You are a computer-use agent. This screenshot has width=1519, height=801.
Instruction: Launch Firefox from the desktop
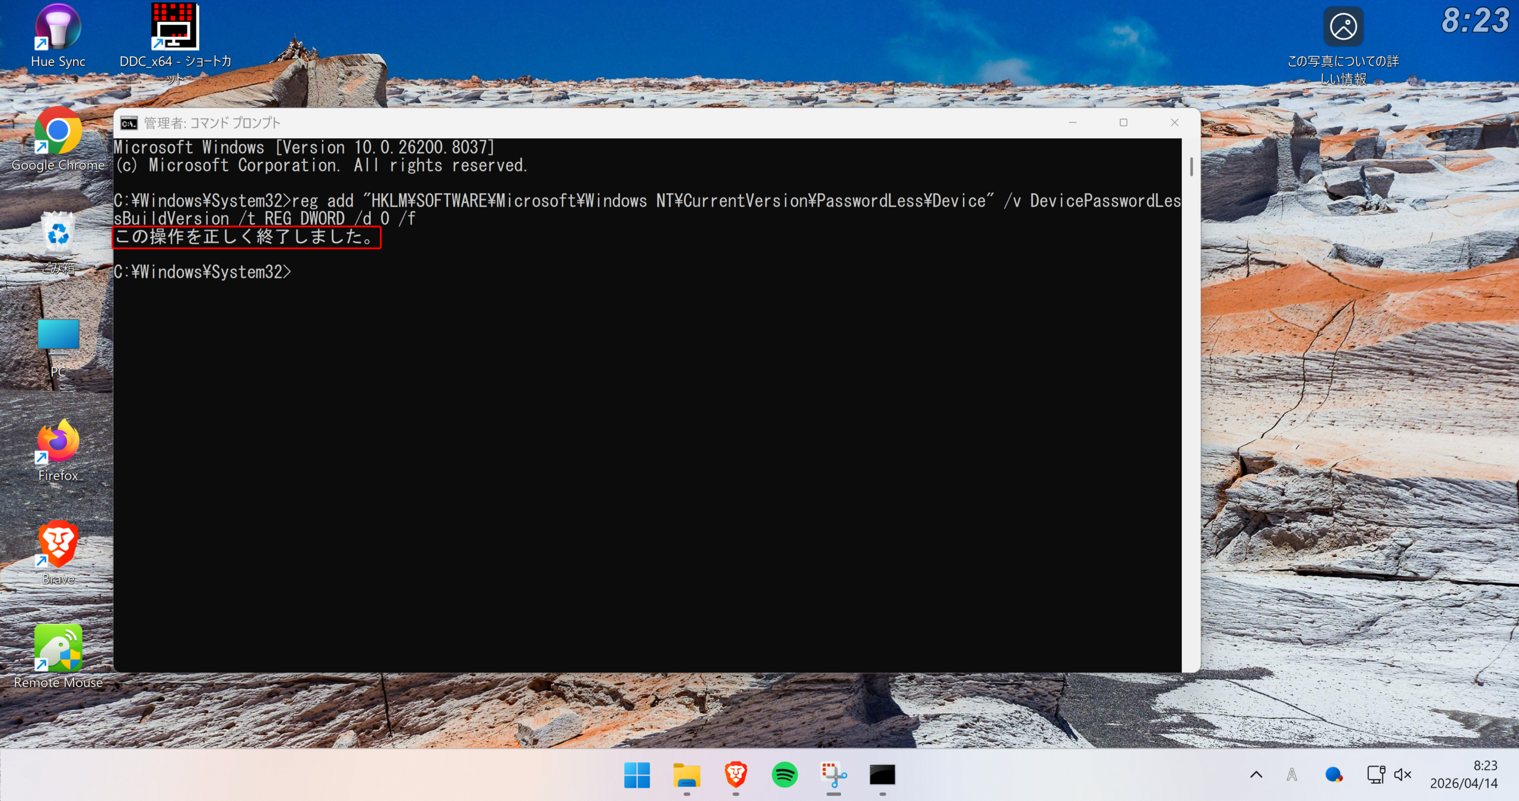pos(58,442)
